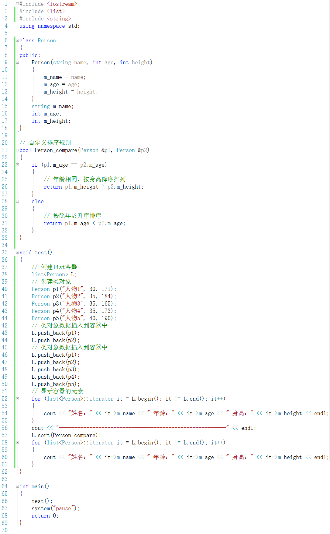The width and height of the screenshot is (330, 534).
Task: Click line number 20 in the gutter
Action: [x=5, y=143]
